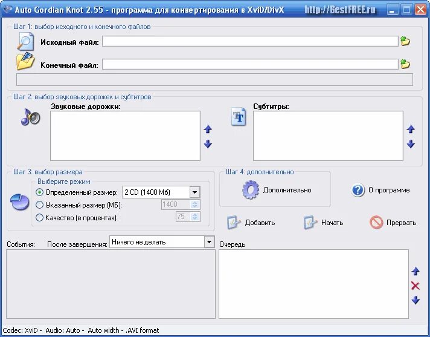
Task: Click inside Субтитры list box
Action: click(328, 136)
